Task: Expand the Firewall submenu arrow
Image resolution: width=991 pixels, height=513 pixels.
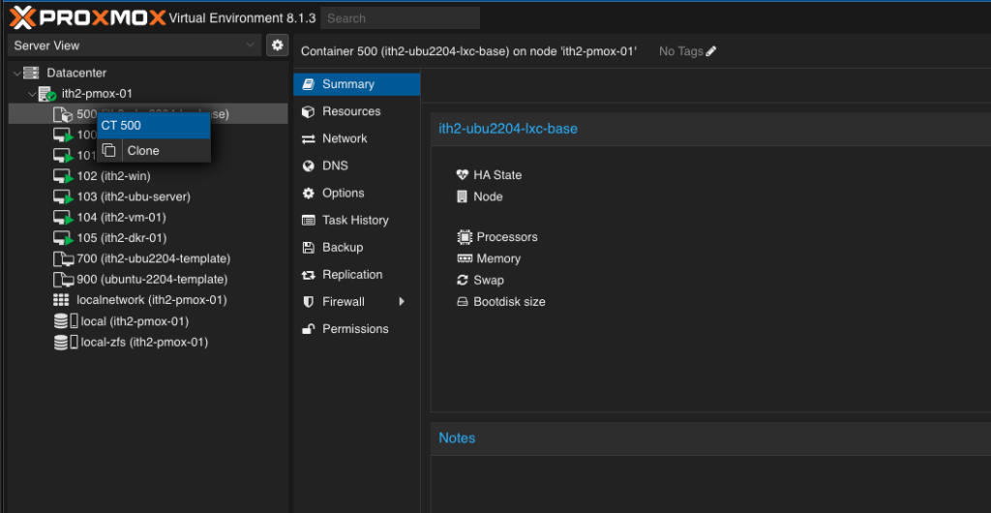Action: pyautogui.click(x=402, y=302)
